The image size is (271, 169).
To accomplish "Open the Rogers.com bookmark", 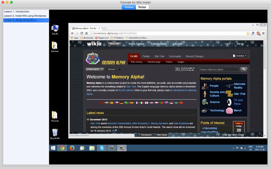I will click(x=102, y=38).
